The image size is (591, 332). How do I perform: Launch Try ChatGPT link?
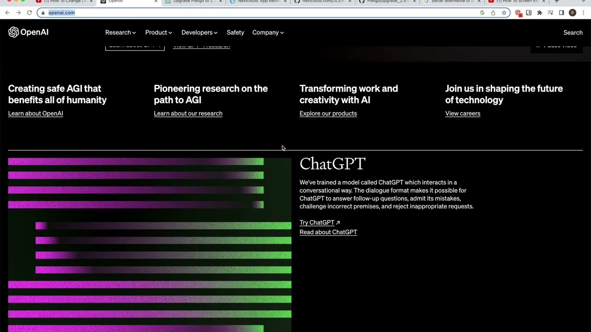pos(320,223)
